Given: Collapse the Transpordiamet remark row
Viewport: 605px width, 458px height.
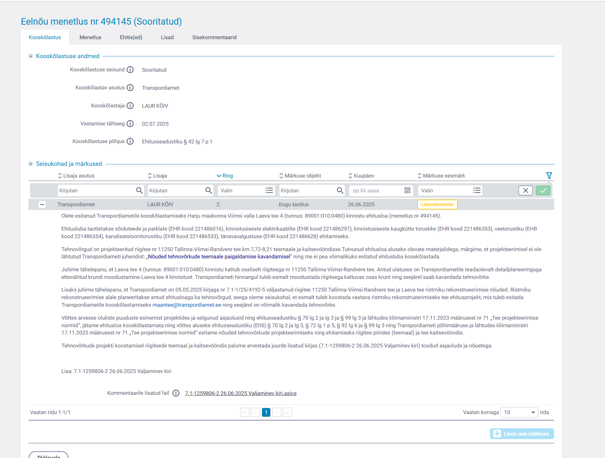Looking at the screenshot, I should 42,204.
